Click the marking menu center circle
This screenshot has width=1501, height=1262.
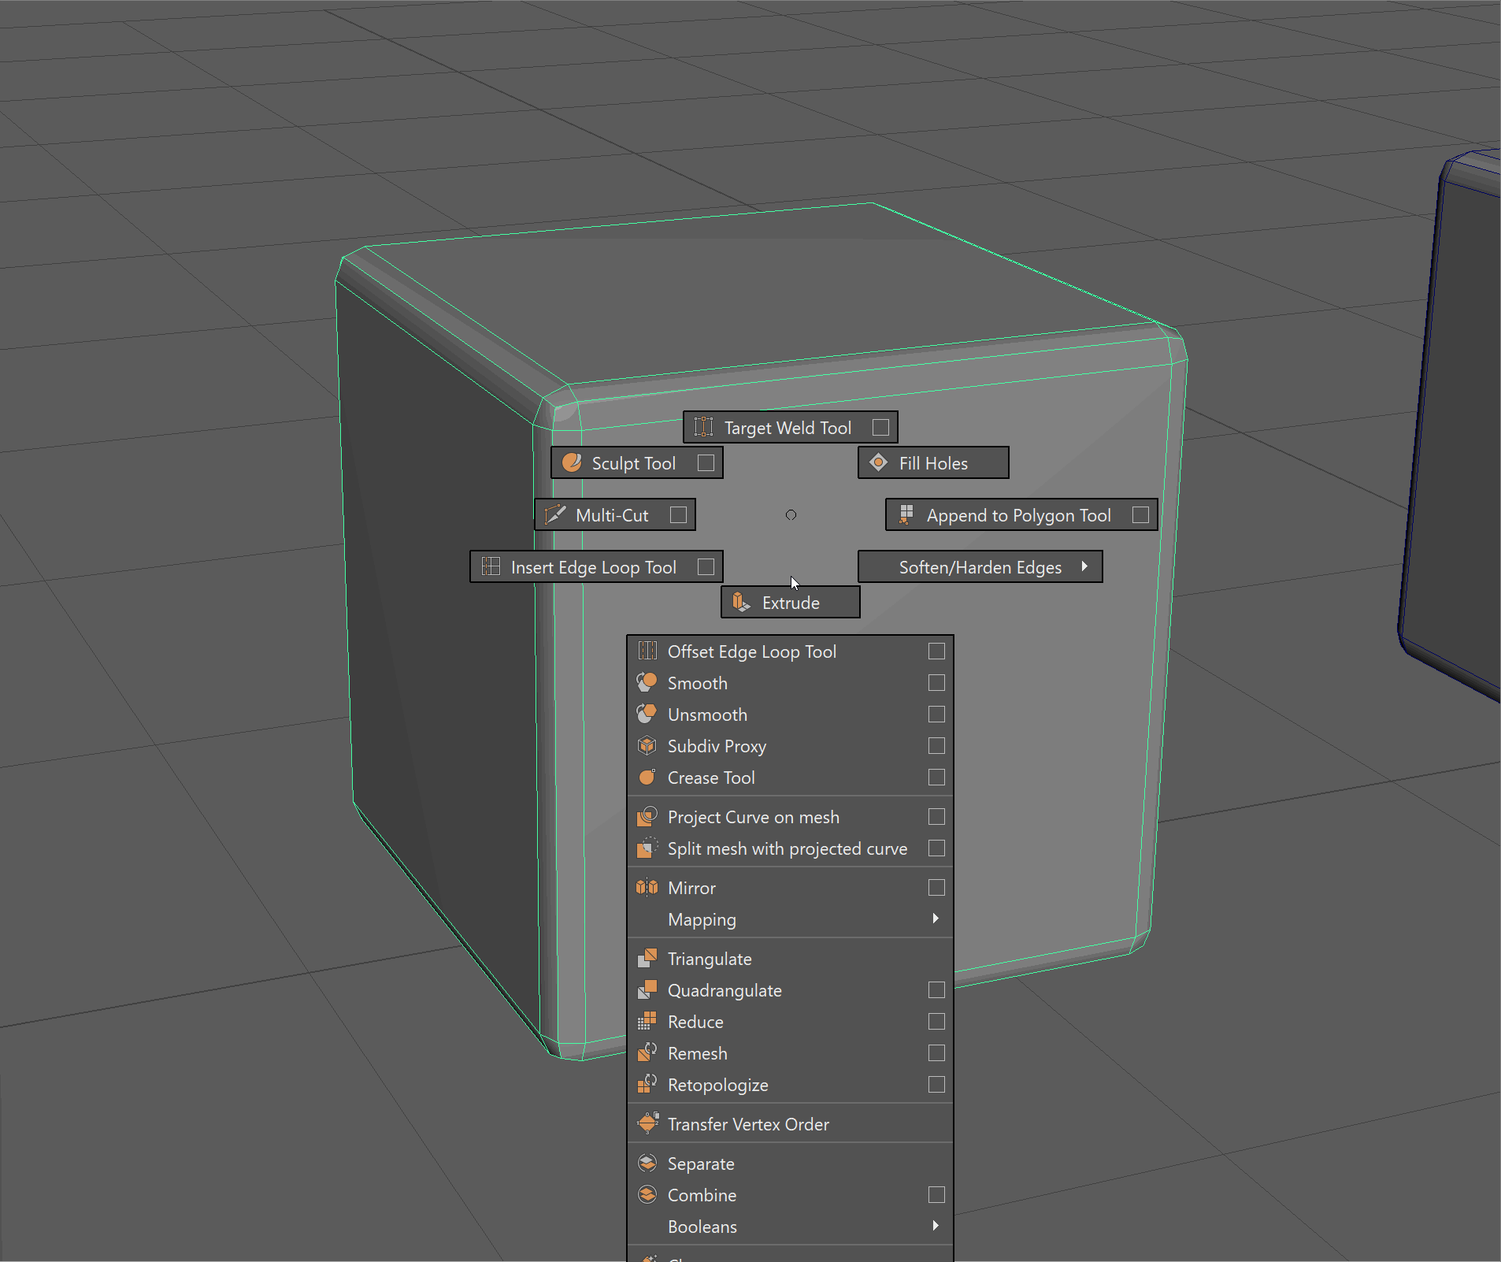(x=791, y=514)
